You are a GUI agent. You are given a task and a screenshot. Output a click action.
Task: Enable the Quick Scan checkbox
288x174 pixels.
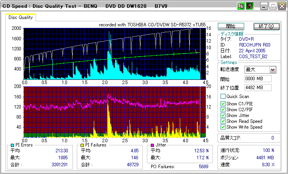[x=223, y=96]
